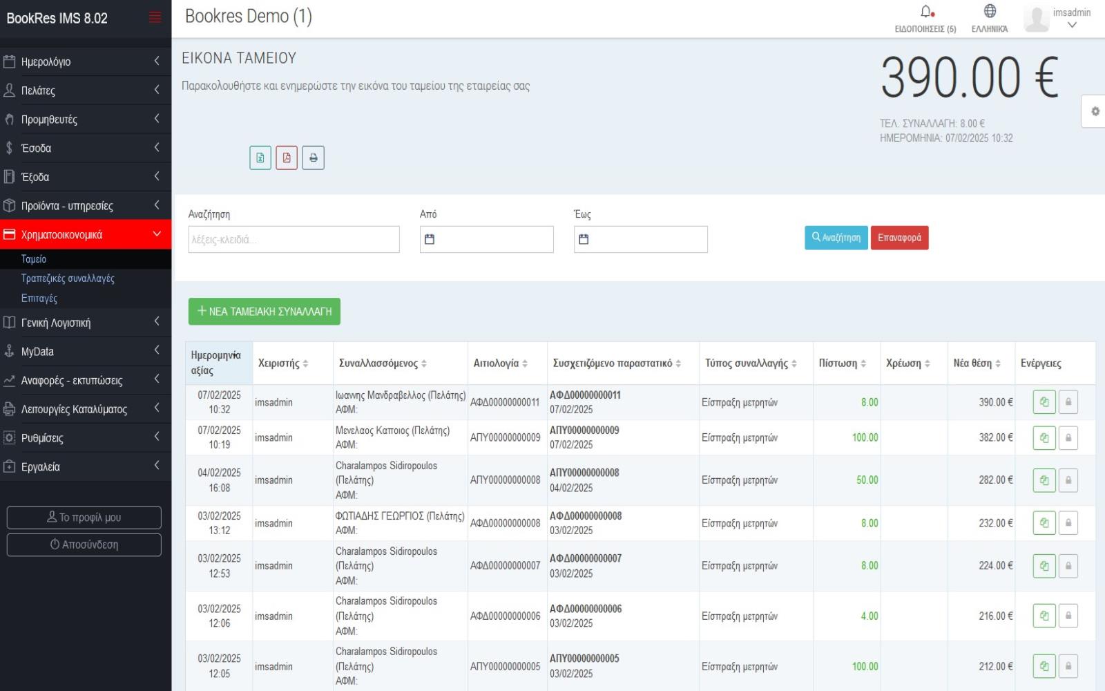Open Επιταγές submenu item
Viewport: 1105px width, 691px height.
[x=39, y=299]
